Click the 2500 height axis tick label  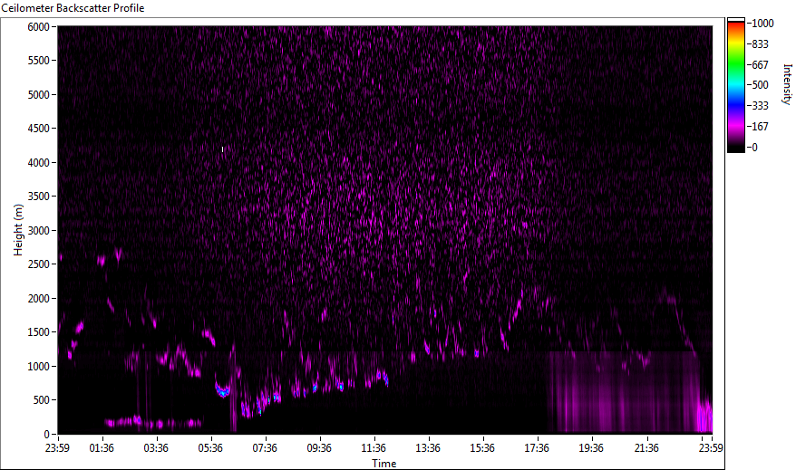39,264
